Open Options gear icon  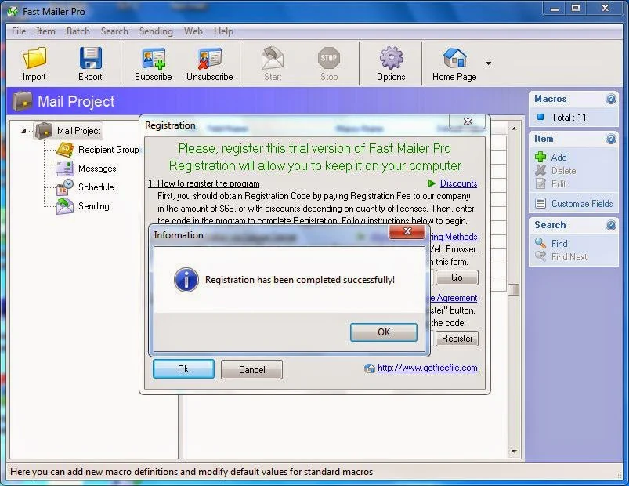391,58
